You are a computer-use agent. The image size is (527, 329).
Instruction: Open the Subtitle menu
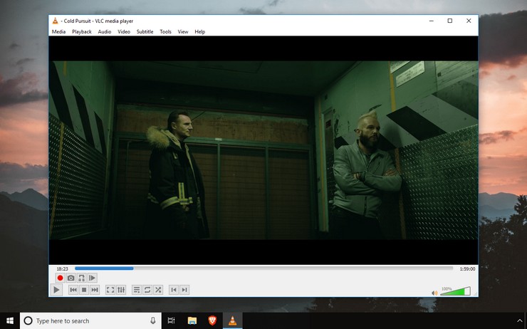[x=145, y=31]
